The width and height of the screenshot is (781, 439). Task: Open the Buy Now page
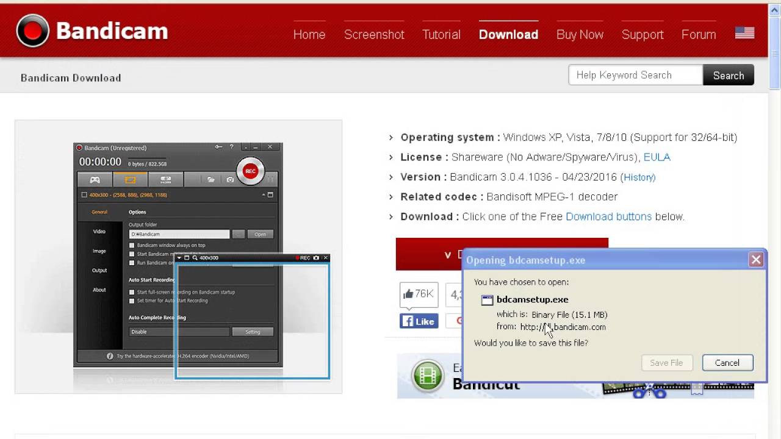(580, 35)
